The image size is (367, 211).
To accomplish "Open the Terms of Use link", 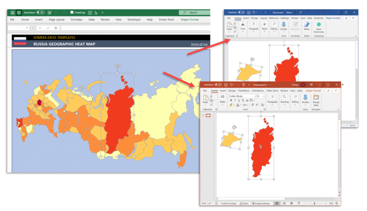I will tap(199, 44).
